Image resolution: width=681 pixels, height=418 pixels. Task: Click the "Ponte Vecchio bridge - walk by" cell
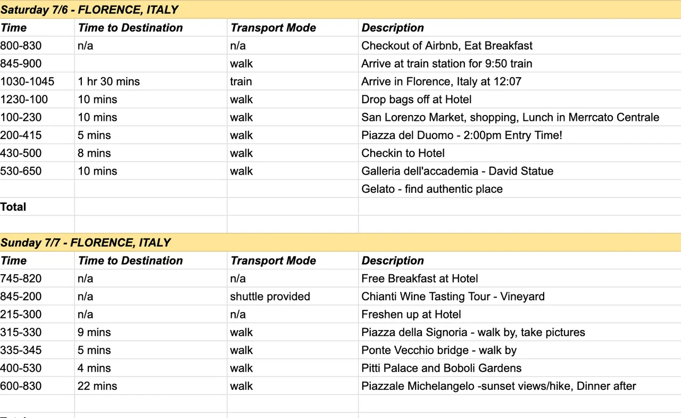point(439,350)
